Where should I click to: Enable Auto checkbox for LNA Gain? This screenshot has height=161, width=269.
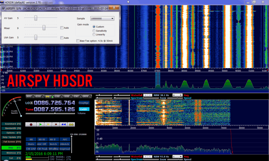[x=61, y=38]
